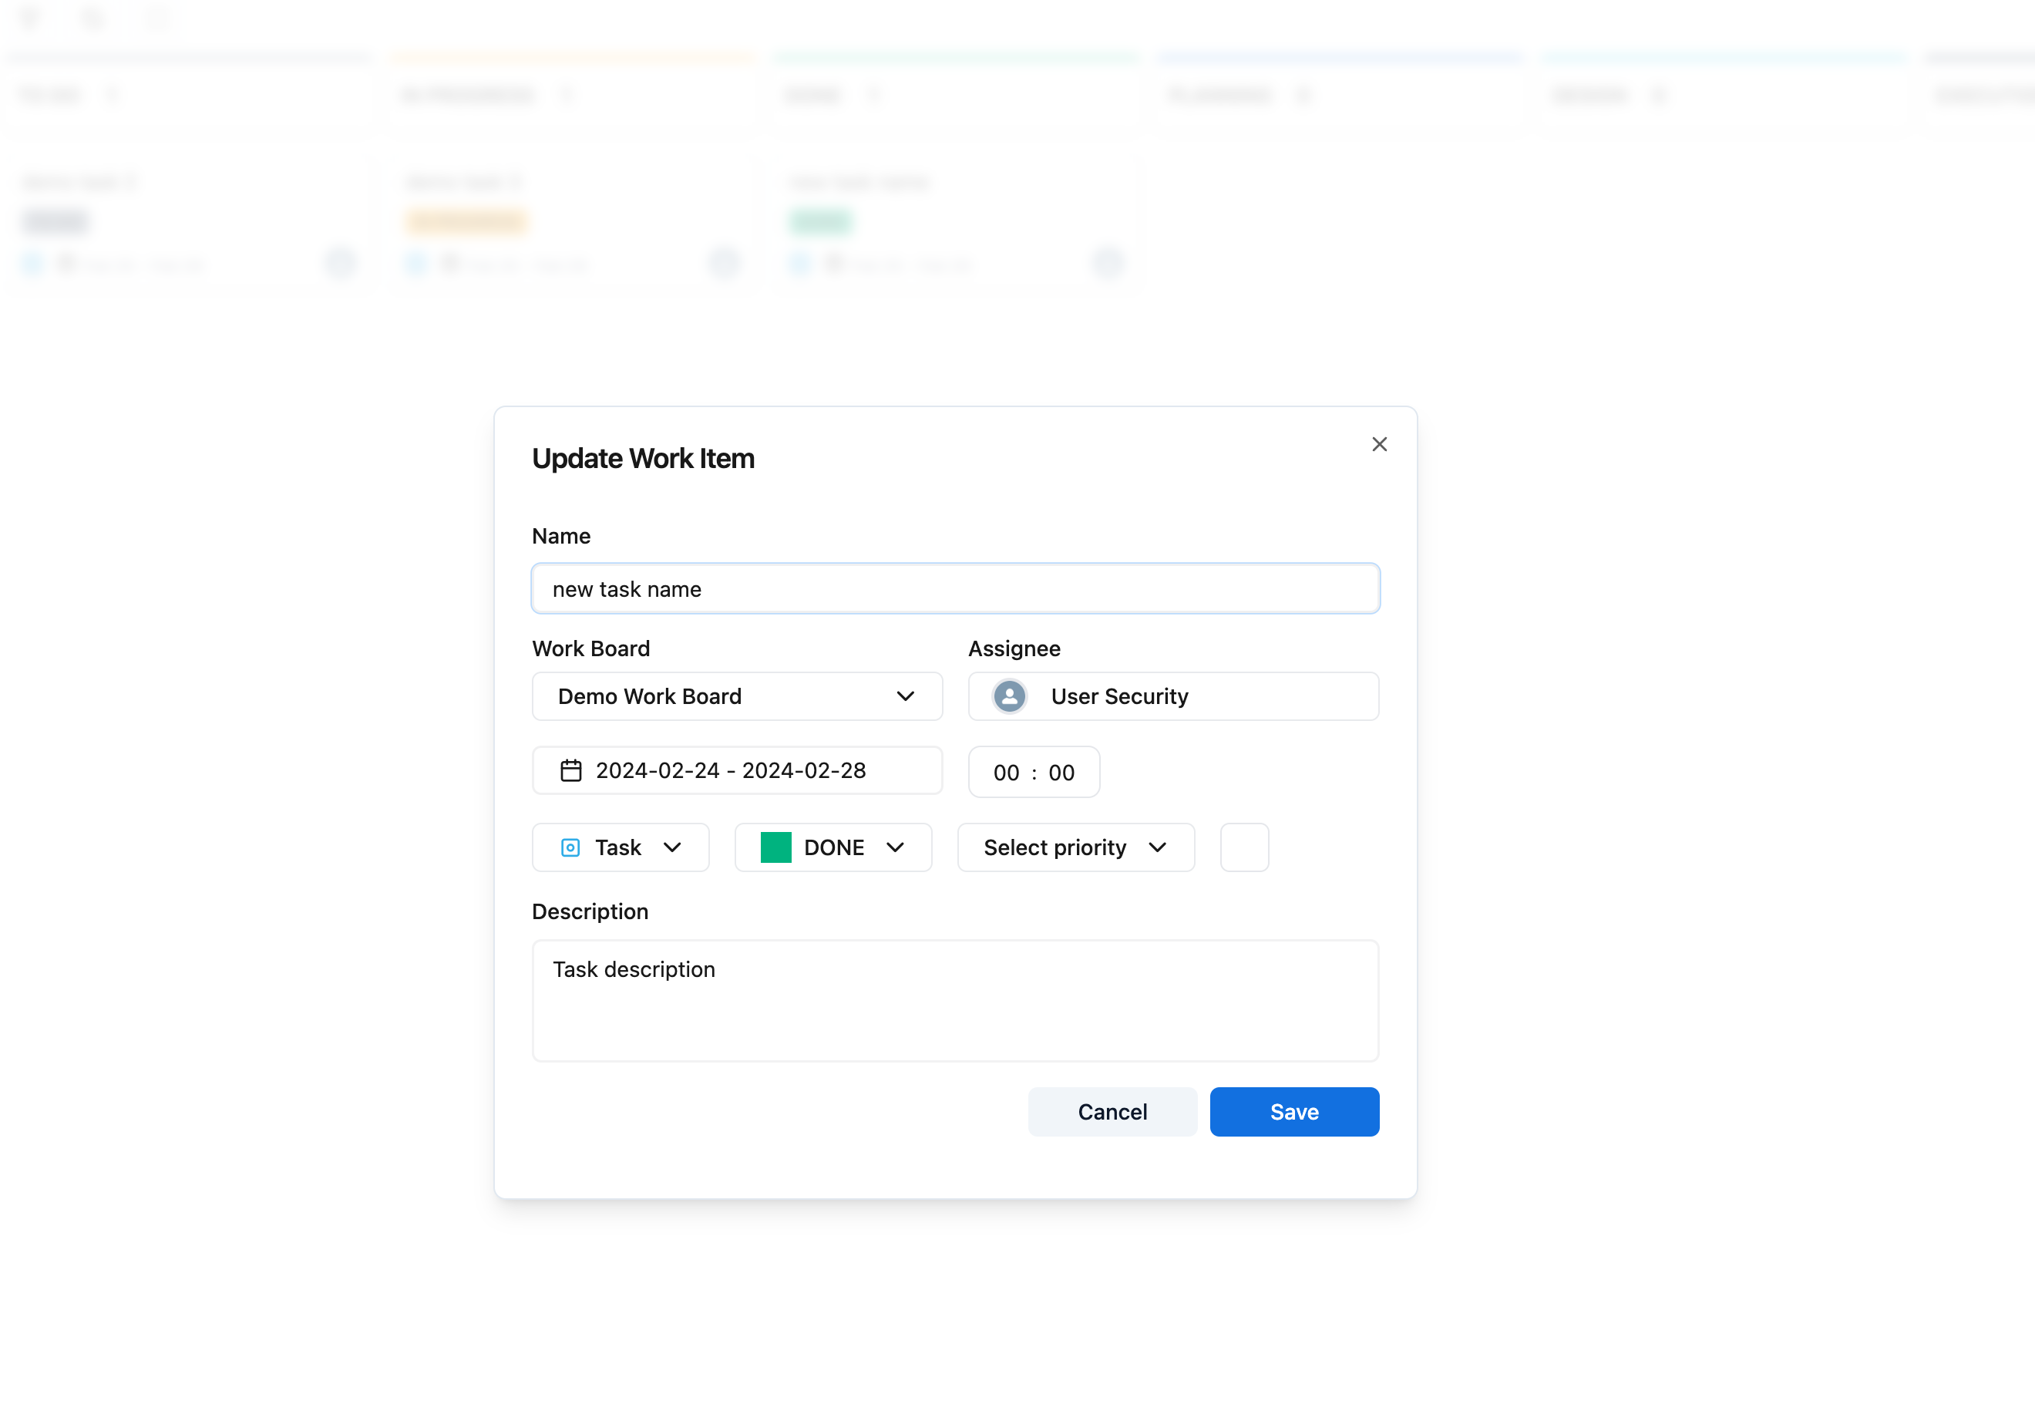This screenshot has height=1408, width=2035.
Task: Close the Update Work Item dialog
Action: pos(1379,443)
